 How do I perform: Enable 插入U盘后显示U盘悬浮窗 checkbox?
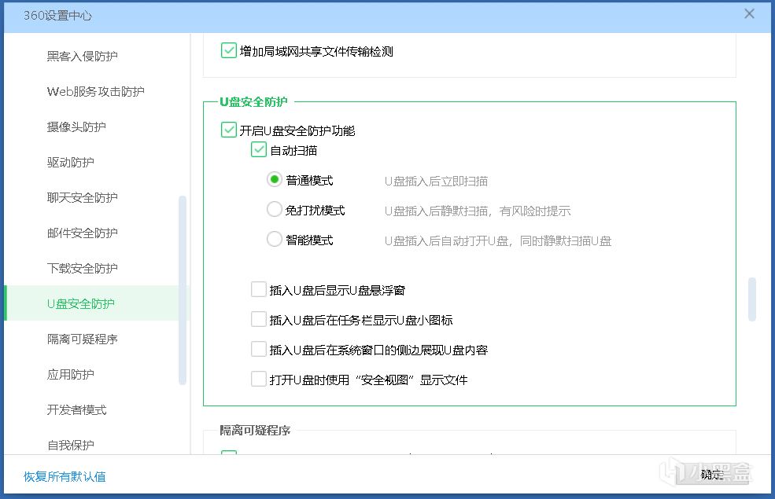click(259, 289)
